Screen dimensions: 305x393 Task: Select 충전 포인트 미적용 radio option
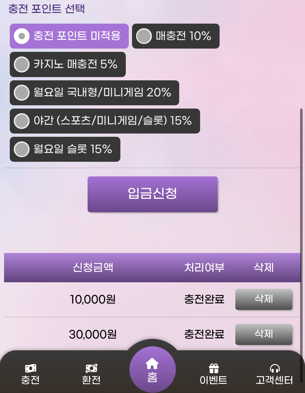click(69, 36)
